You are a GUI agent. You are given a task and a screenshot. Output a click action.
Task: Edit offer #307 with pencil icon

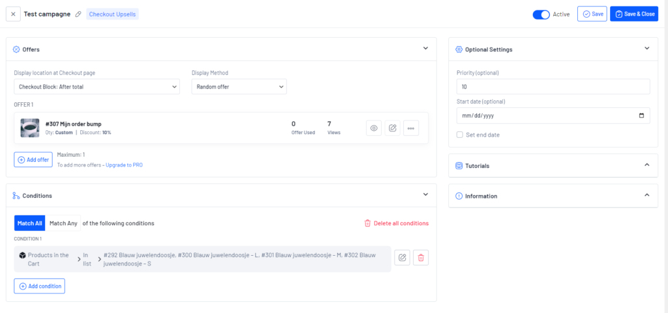[x=393, y=128]
